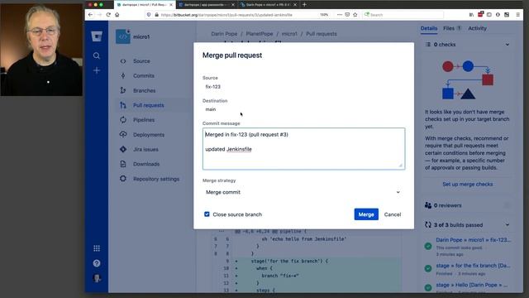529x298 pixels.
Task: Open the stage Hello build link
Action: click(472, 285)
